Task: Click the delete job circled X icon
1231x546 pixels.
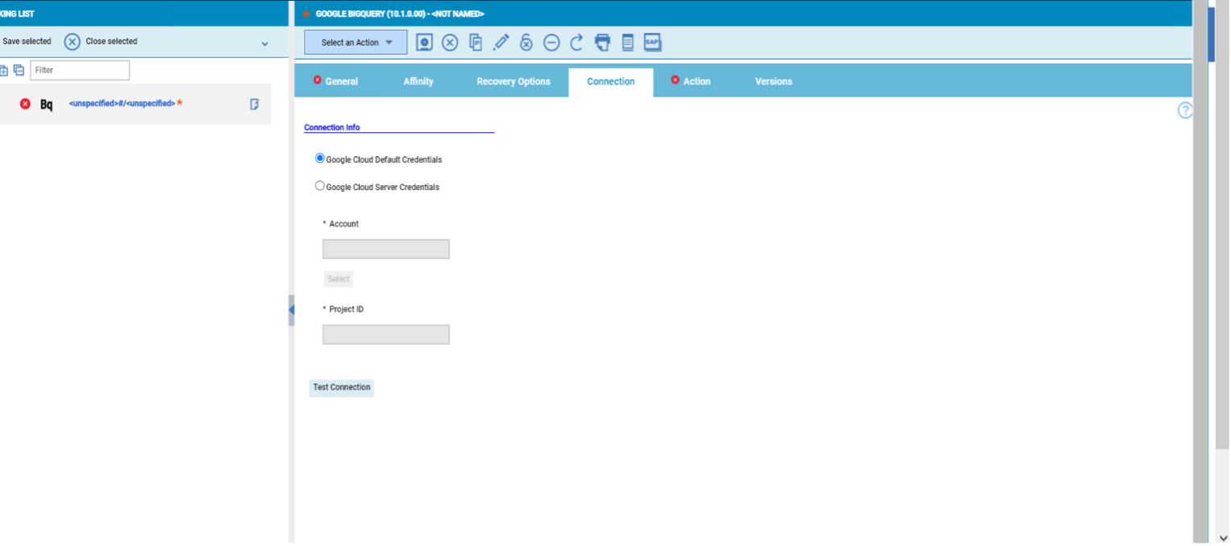Action: [449, 42]
